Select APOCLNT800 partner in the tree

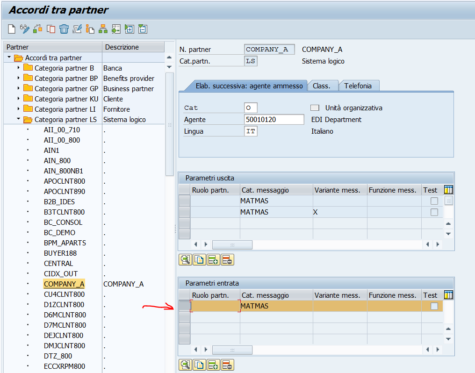click(x=65, y=181)
